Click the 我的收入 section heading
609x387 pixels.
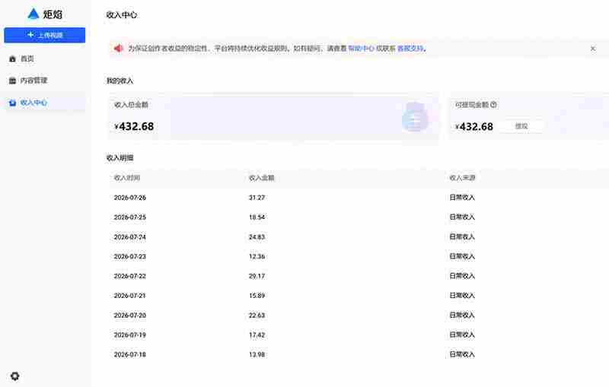coord(120,81)
